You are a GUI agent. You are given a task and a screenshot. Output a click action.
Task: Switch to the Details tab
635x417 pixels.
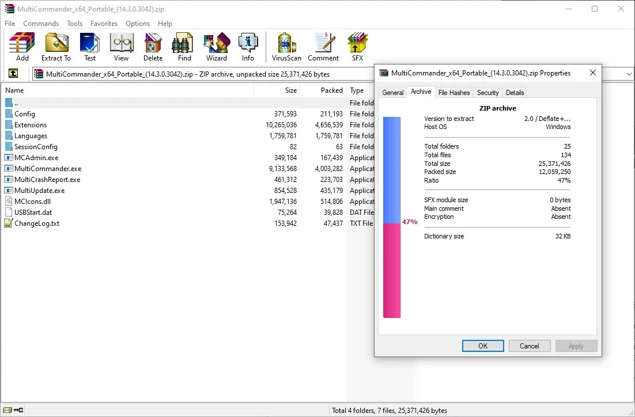(515, 92)
